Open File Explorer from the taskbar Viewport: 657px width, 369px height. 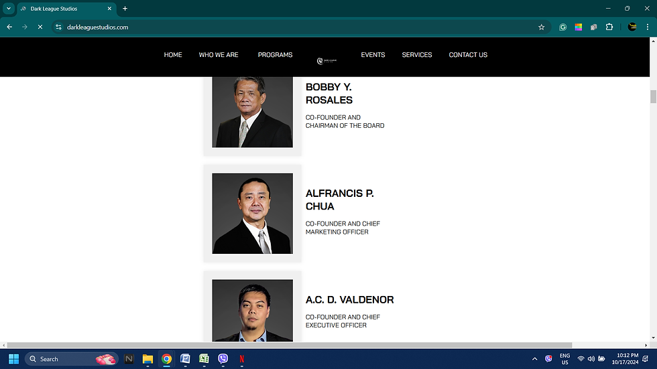(x=147, y=359)
